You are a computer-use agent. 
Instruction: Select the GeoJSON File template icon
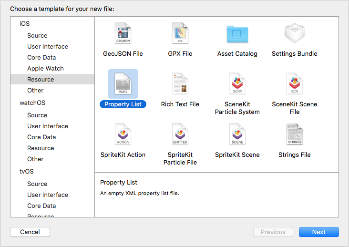[123, 33]
